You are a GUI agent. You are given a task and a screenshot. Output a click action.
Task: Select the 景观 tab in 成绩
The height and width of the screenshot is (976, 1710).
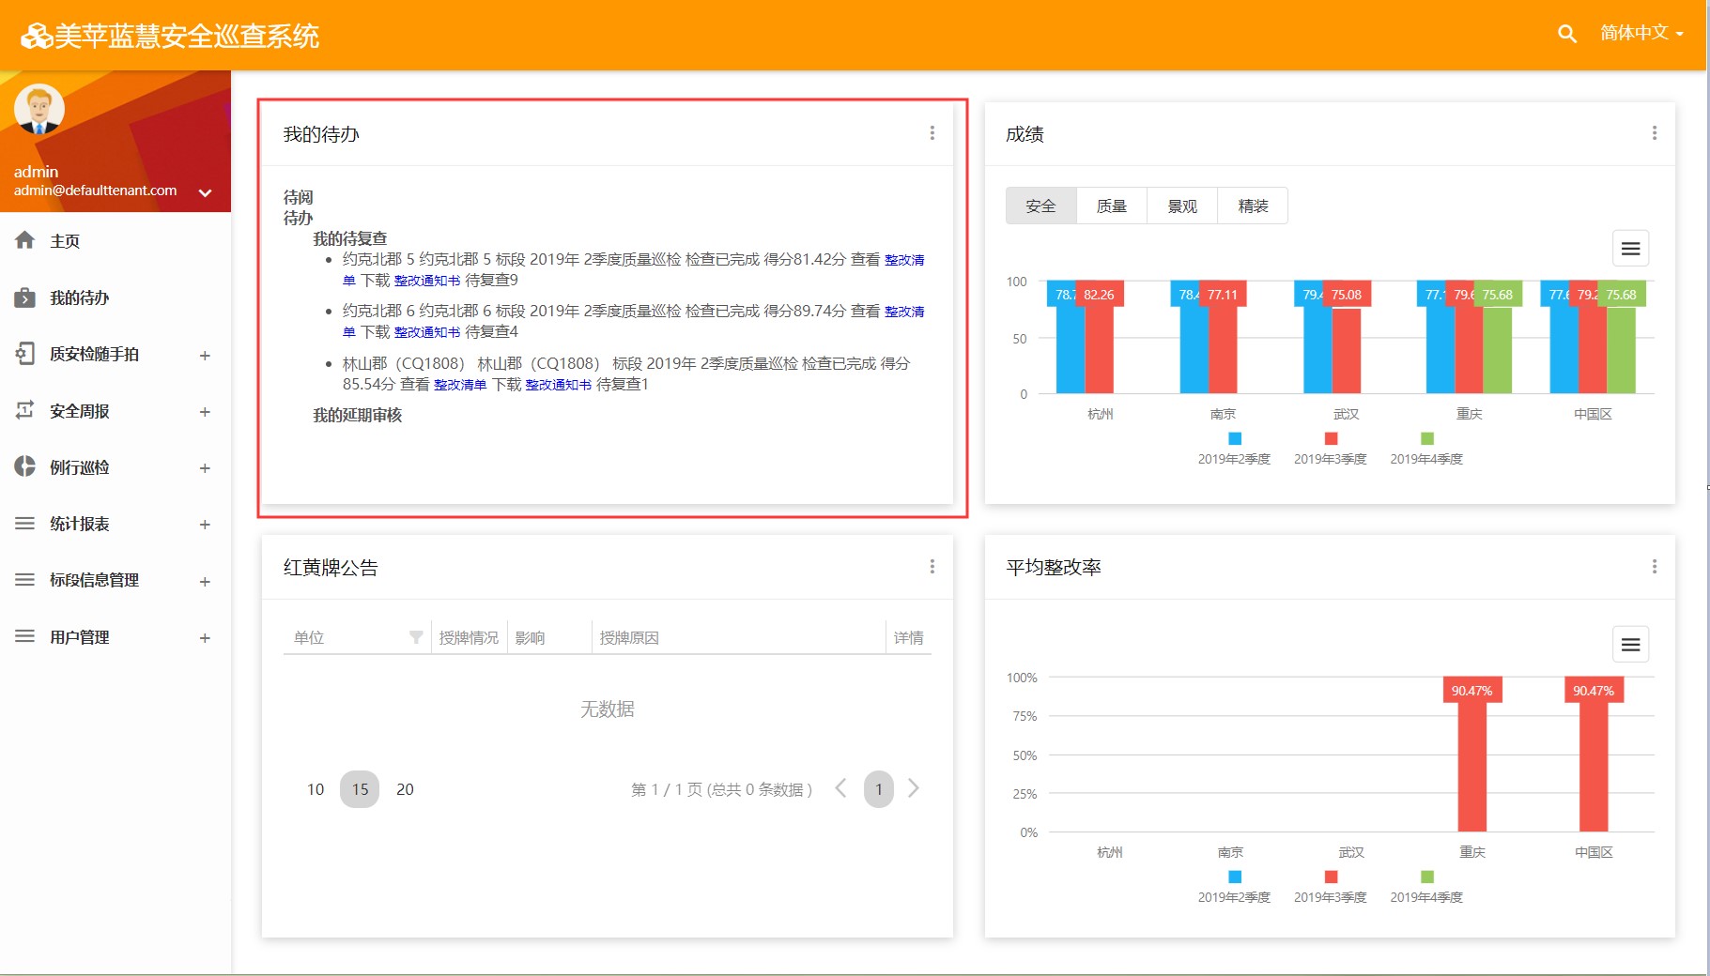click(x=1181, y=206)
